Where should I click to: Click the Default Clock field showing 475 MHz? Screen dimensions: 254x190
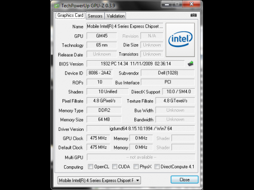tap(98, 147)
